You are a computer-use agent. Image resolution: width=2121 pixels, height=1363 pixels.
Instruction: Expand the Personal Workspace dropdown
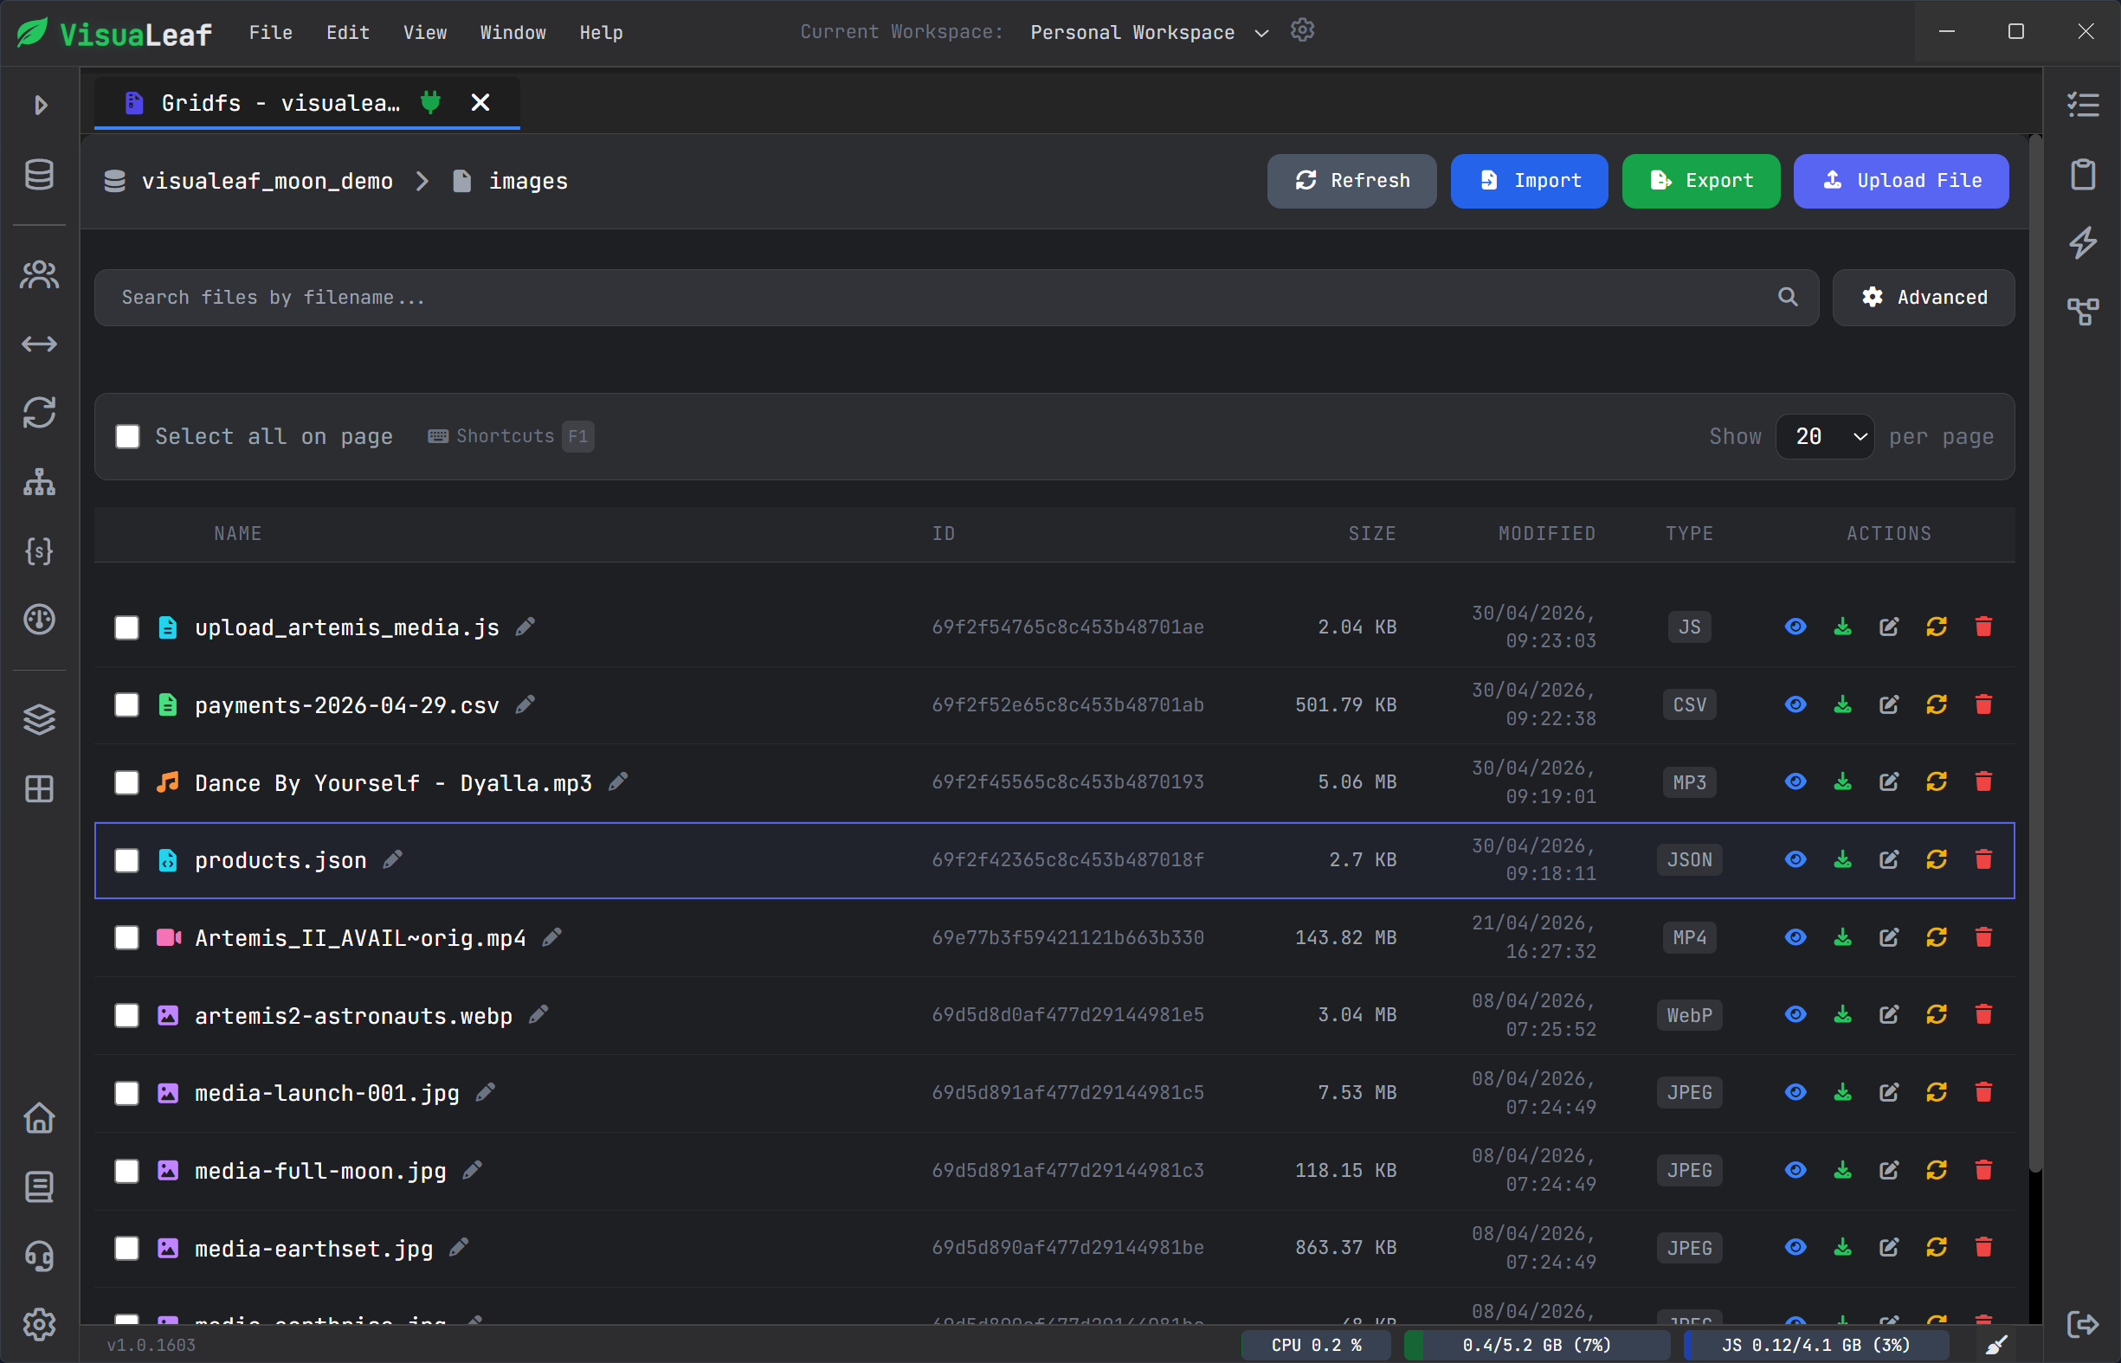pyautogui.click(x=1150, y=33)
